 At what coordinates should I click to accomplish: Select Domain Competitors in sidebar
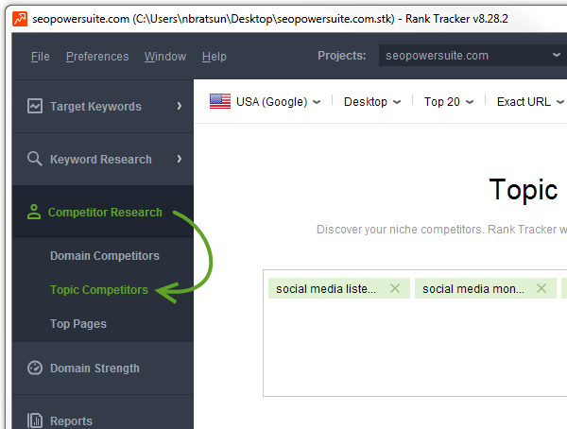105,256
